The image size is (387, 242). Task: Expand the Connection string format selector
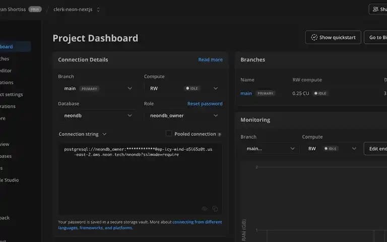click(x=83, y=134)
